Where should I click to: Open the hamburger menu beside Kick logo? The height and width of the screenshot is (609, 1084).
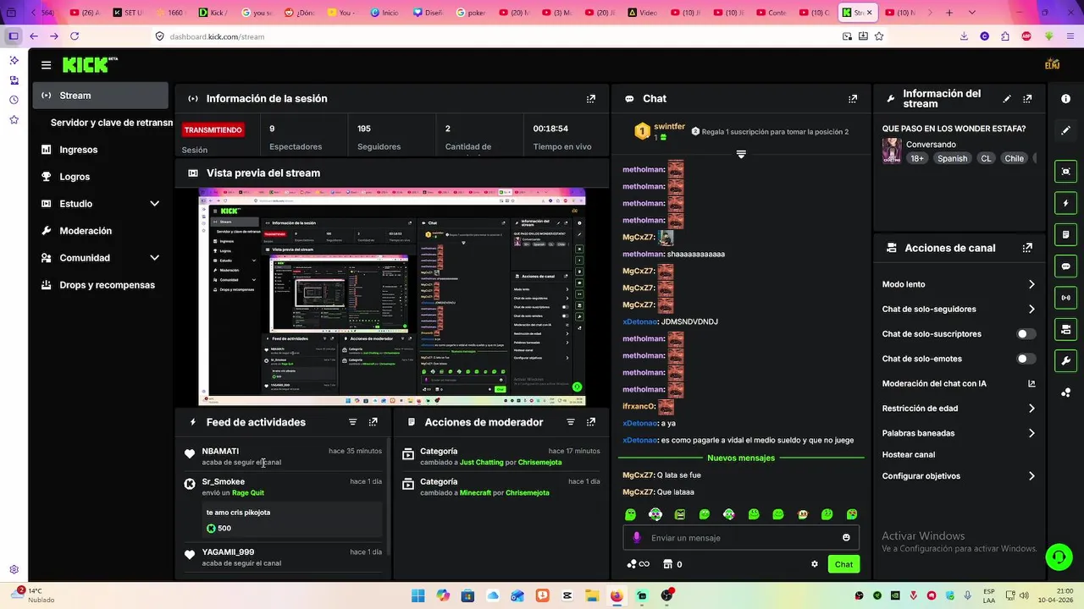(46, 65)
